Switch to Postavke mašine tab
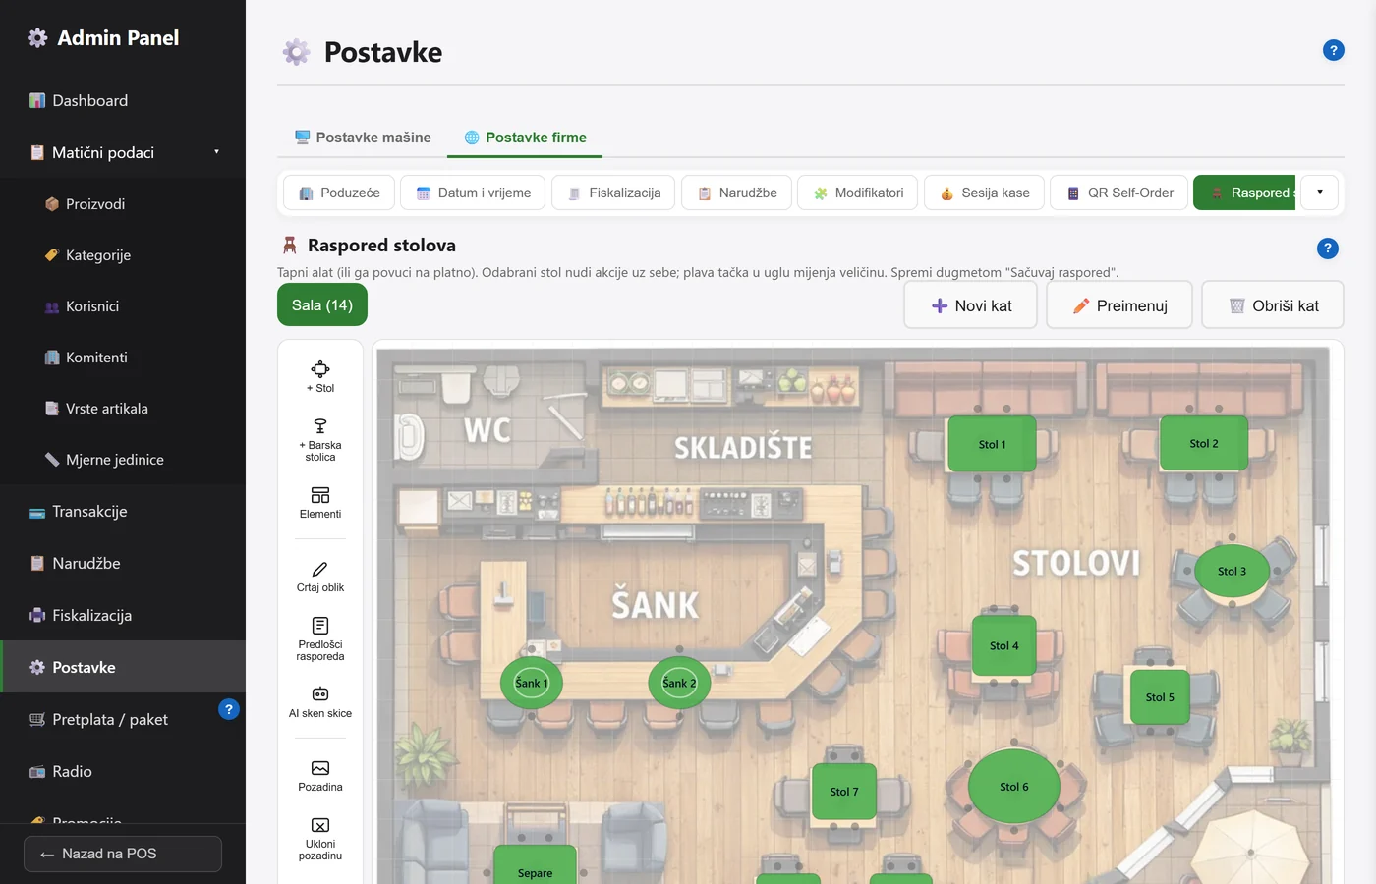 tap(364, 138)
